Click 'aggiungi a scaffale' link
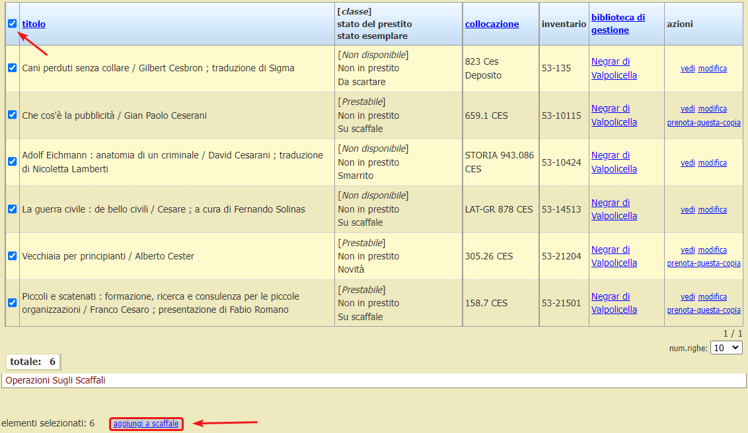The image size is (748, 433). click(146, 424)
